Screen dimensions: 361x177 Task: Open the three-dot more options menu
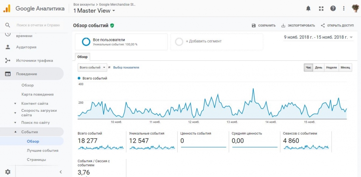pos(344,8)
